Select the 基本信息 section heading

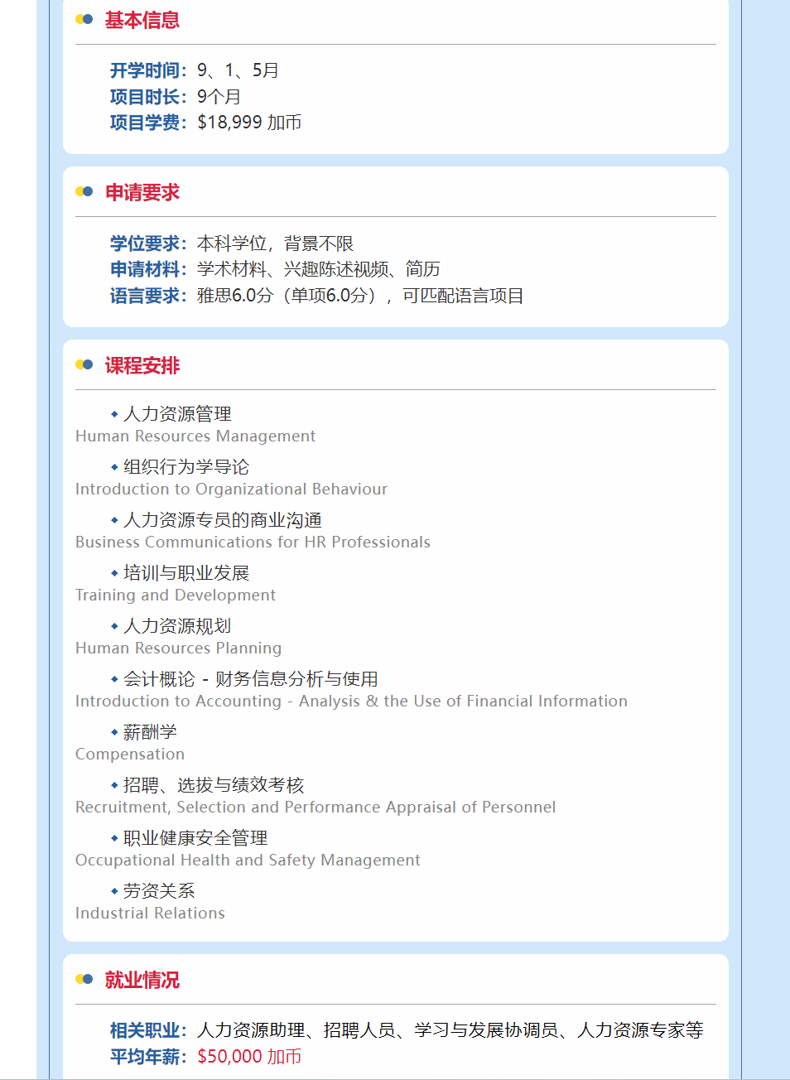pos(142,20)
